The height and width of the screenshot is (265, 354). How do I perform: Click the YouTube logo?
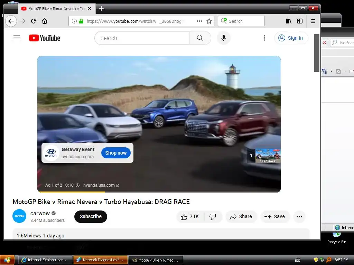[45, 38]
